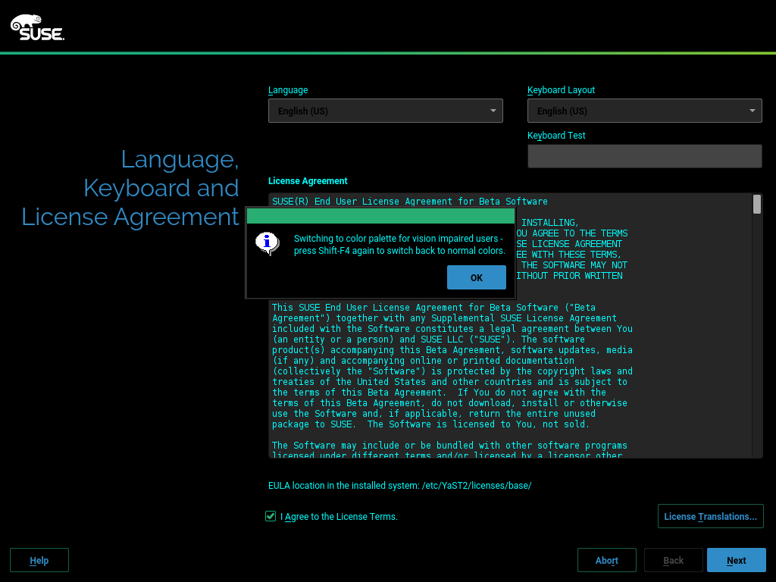Click the arrow on the Language dropdown

pos(493,111)
